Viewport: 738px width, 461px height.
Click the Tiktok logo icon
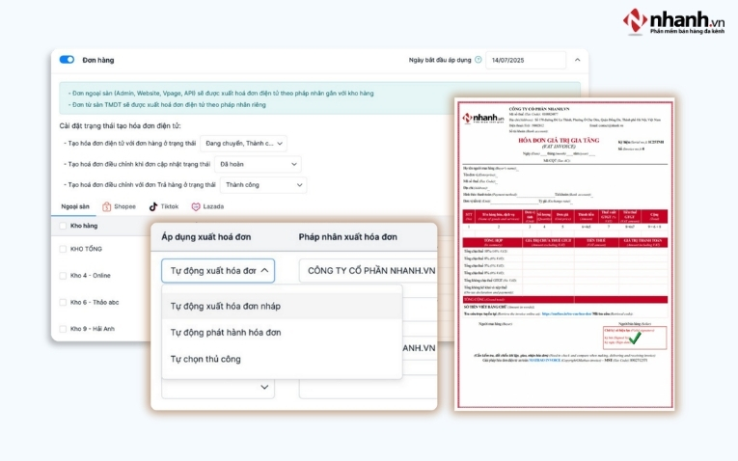click(x=153, y=206)
